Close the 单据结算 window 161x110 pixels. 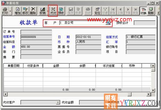[x=157, y=3]
